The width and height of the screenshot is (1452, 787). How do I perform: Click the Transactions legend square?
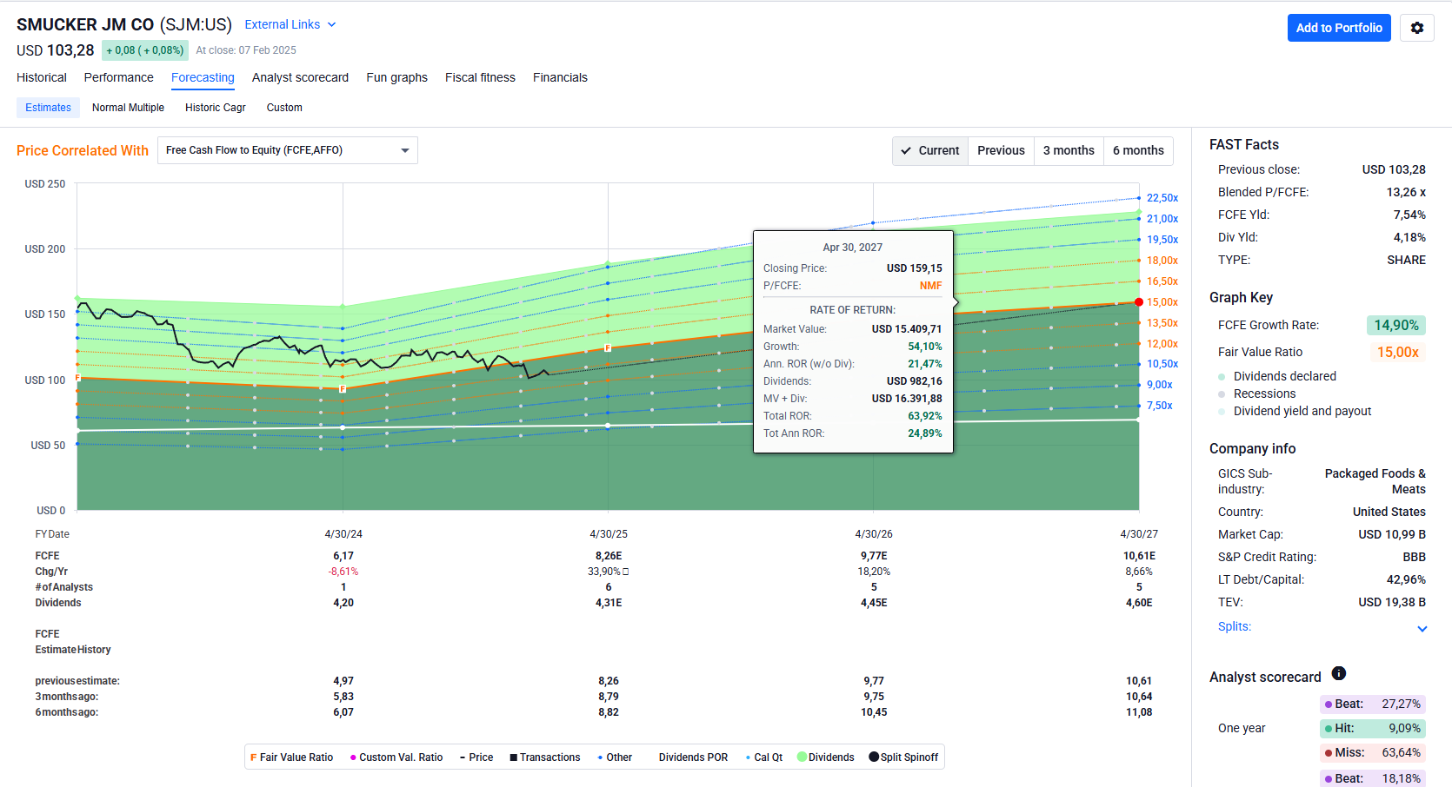tap(514, 757)
